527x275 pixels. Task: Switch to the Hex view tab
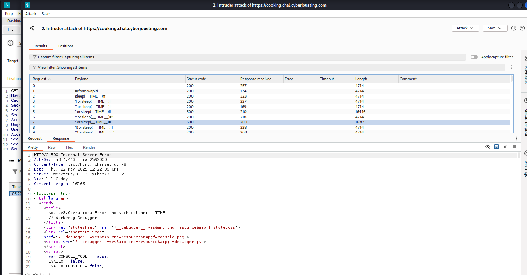tap(70, 147)
